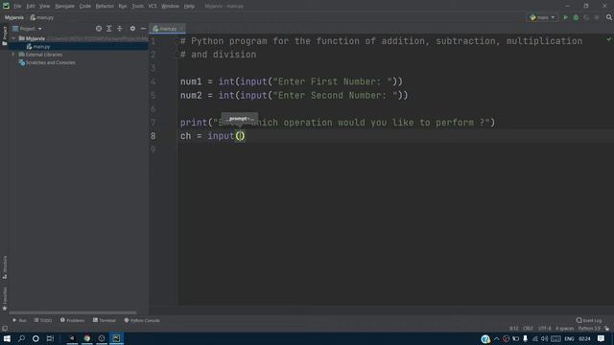614x345 pixels.
Task: Click the PyCharm taskbar icon
Action: pyautogui.click(x=116, y=338)
